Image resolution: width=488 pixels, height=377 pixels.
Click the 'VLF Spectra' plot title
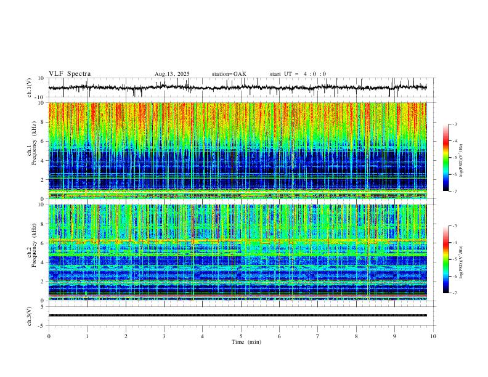point(70,74)
